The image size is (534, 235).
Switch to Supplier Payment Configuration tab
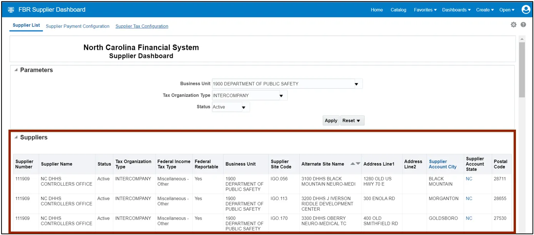click(77, 26)
